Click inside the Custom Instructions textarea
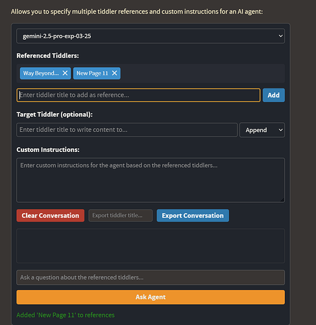 pyautogui.click(x=151, y=180)
